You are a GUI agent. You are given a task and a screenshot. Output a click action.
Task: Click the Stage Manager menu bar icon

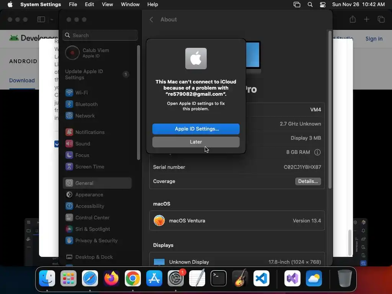tap(297, 5)
